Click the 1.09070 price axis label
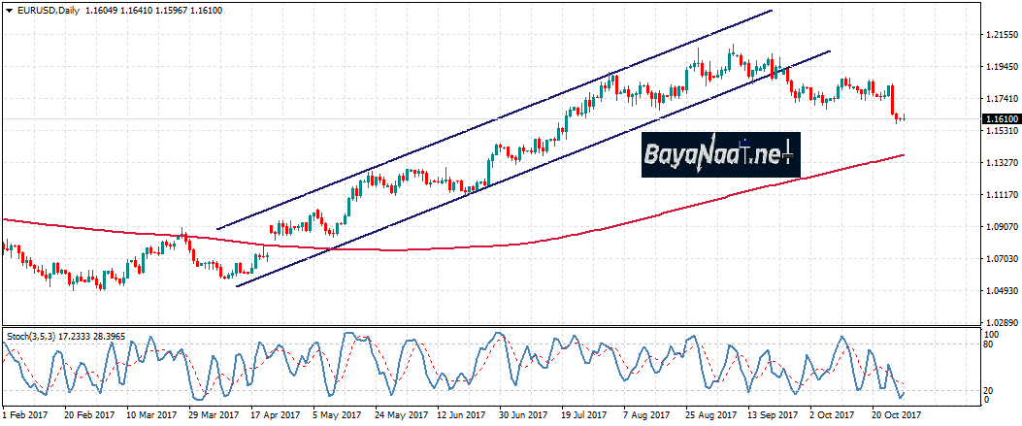Screen dimensions: 1022x426 coord(1000,227)
